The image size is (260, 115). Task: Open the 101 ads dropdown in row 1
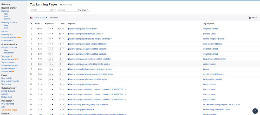61,29
